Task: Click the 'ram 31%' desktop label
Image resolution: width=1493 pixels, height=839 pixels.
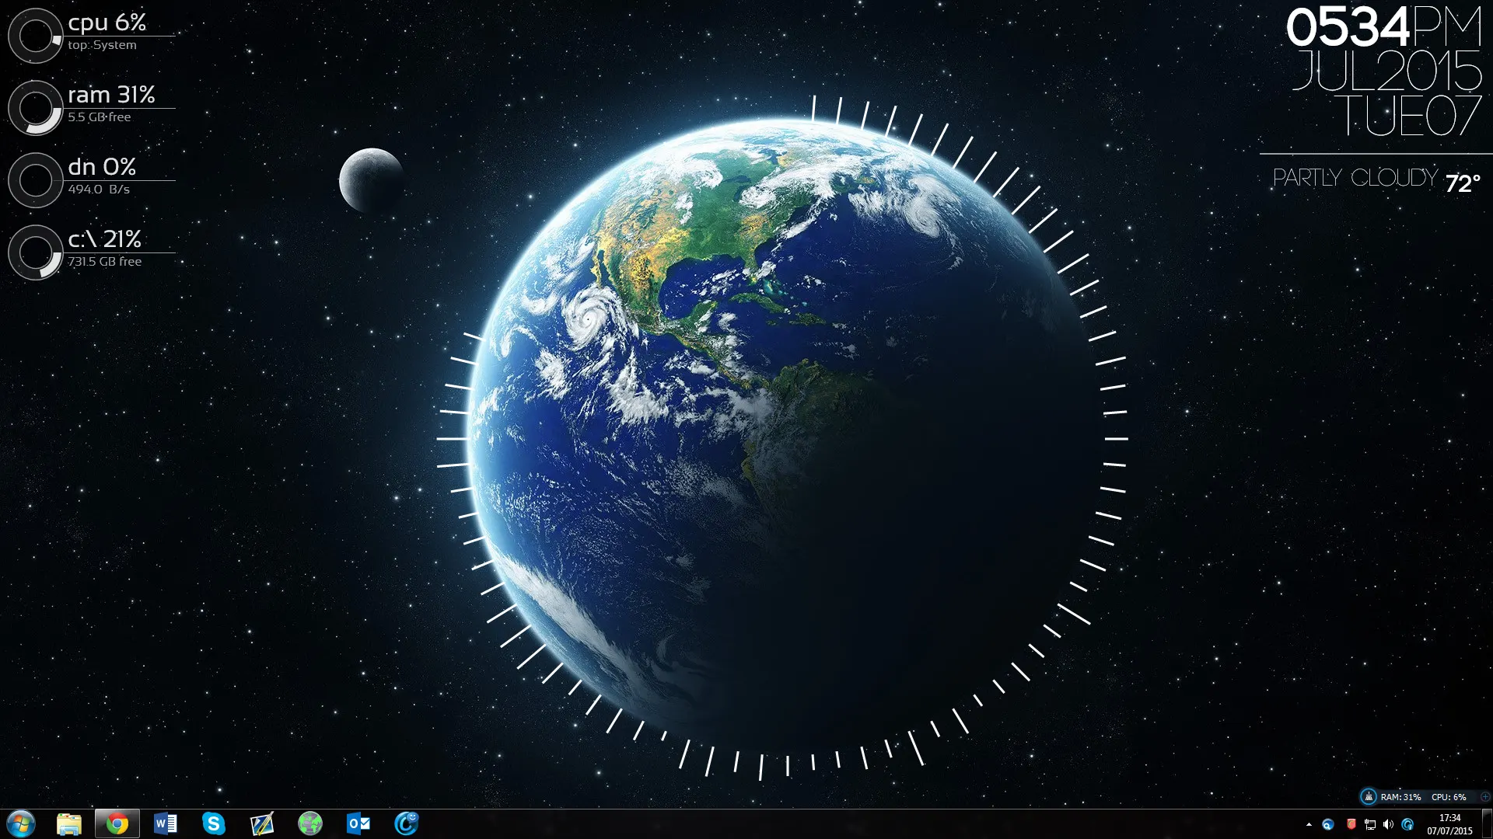Action: [111, 95]
